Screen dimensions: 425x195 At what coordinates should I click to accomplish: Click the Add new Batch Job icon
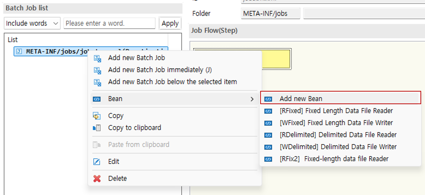[97, 58]
